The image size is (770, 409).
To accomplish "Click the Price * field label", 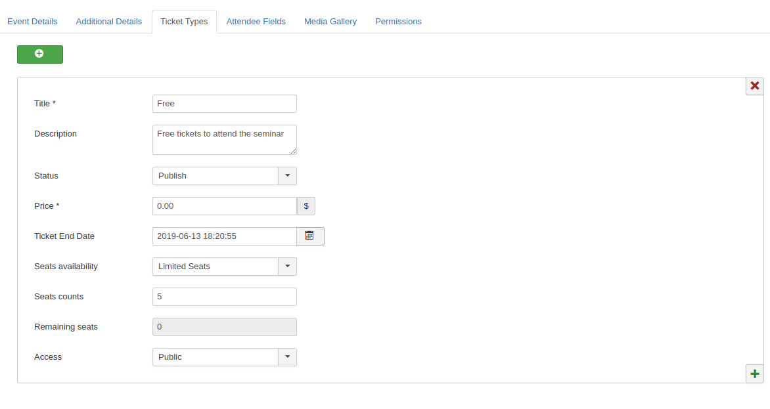I will (47, 206).
